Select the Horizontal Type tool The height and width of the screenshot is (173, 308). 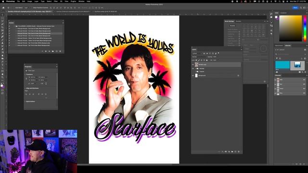[x=2, y=65]
